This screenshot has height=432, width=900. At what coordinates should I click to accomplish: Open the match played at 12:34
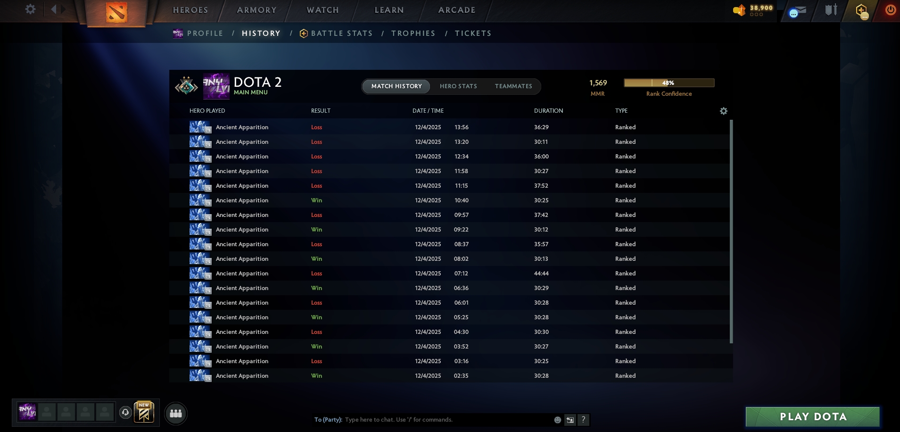(x=449, y=157)
